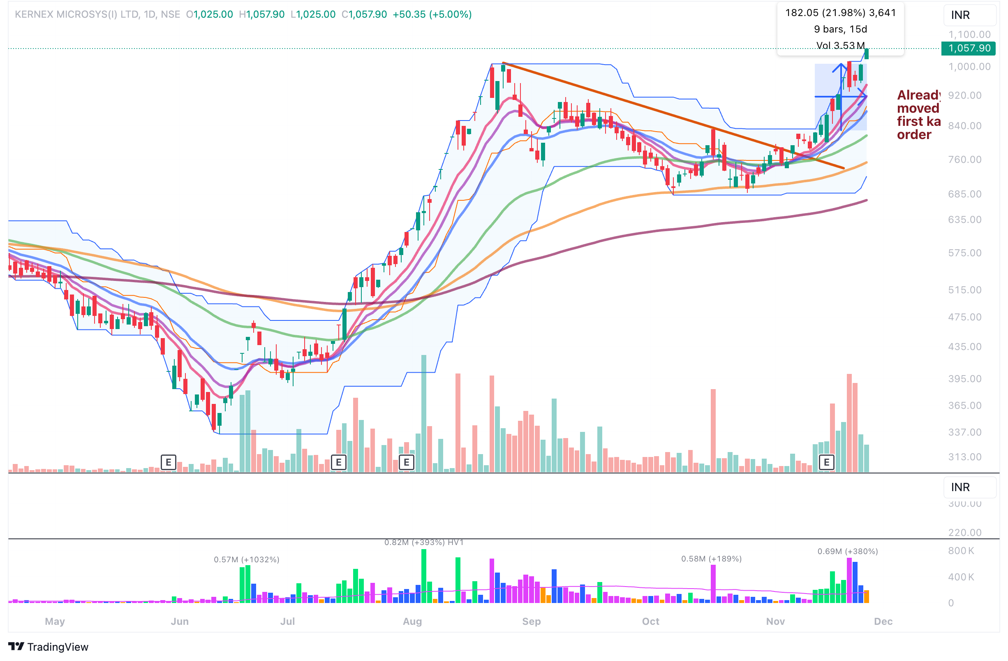Viewport: 1008px width, 661px height.
Task: Click the 0.69M (+380%) volume label
Action: click(x=848, y=552)
